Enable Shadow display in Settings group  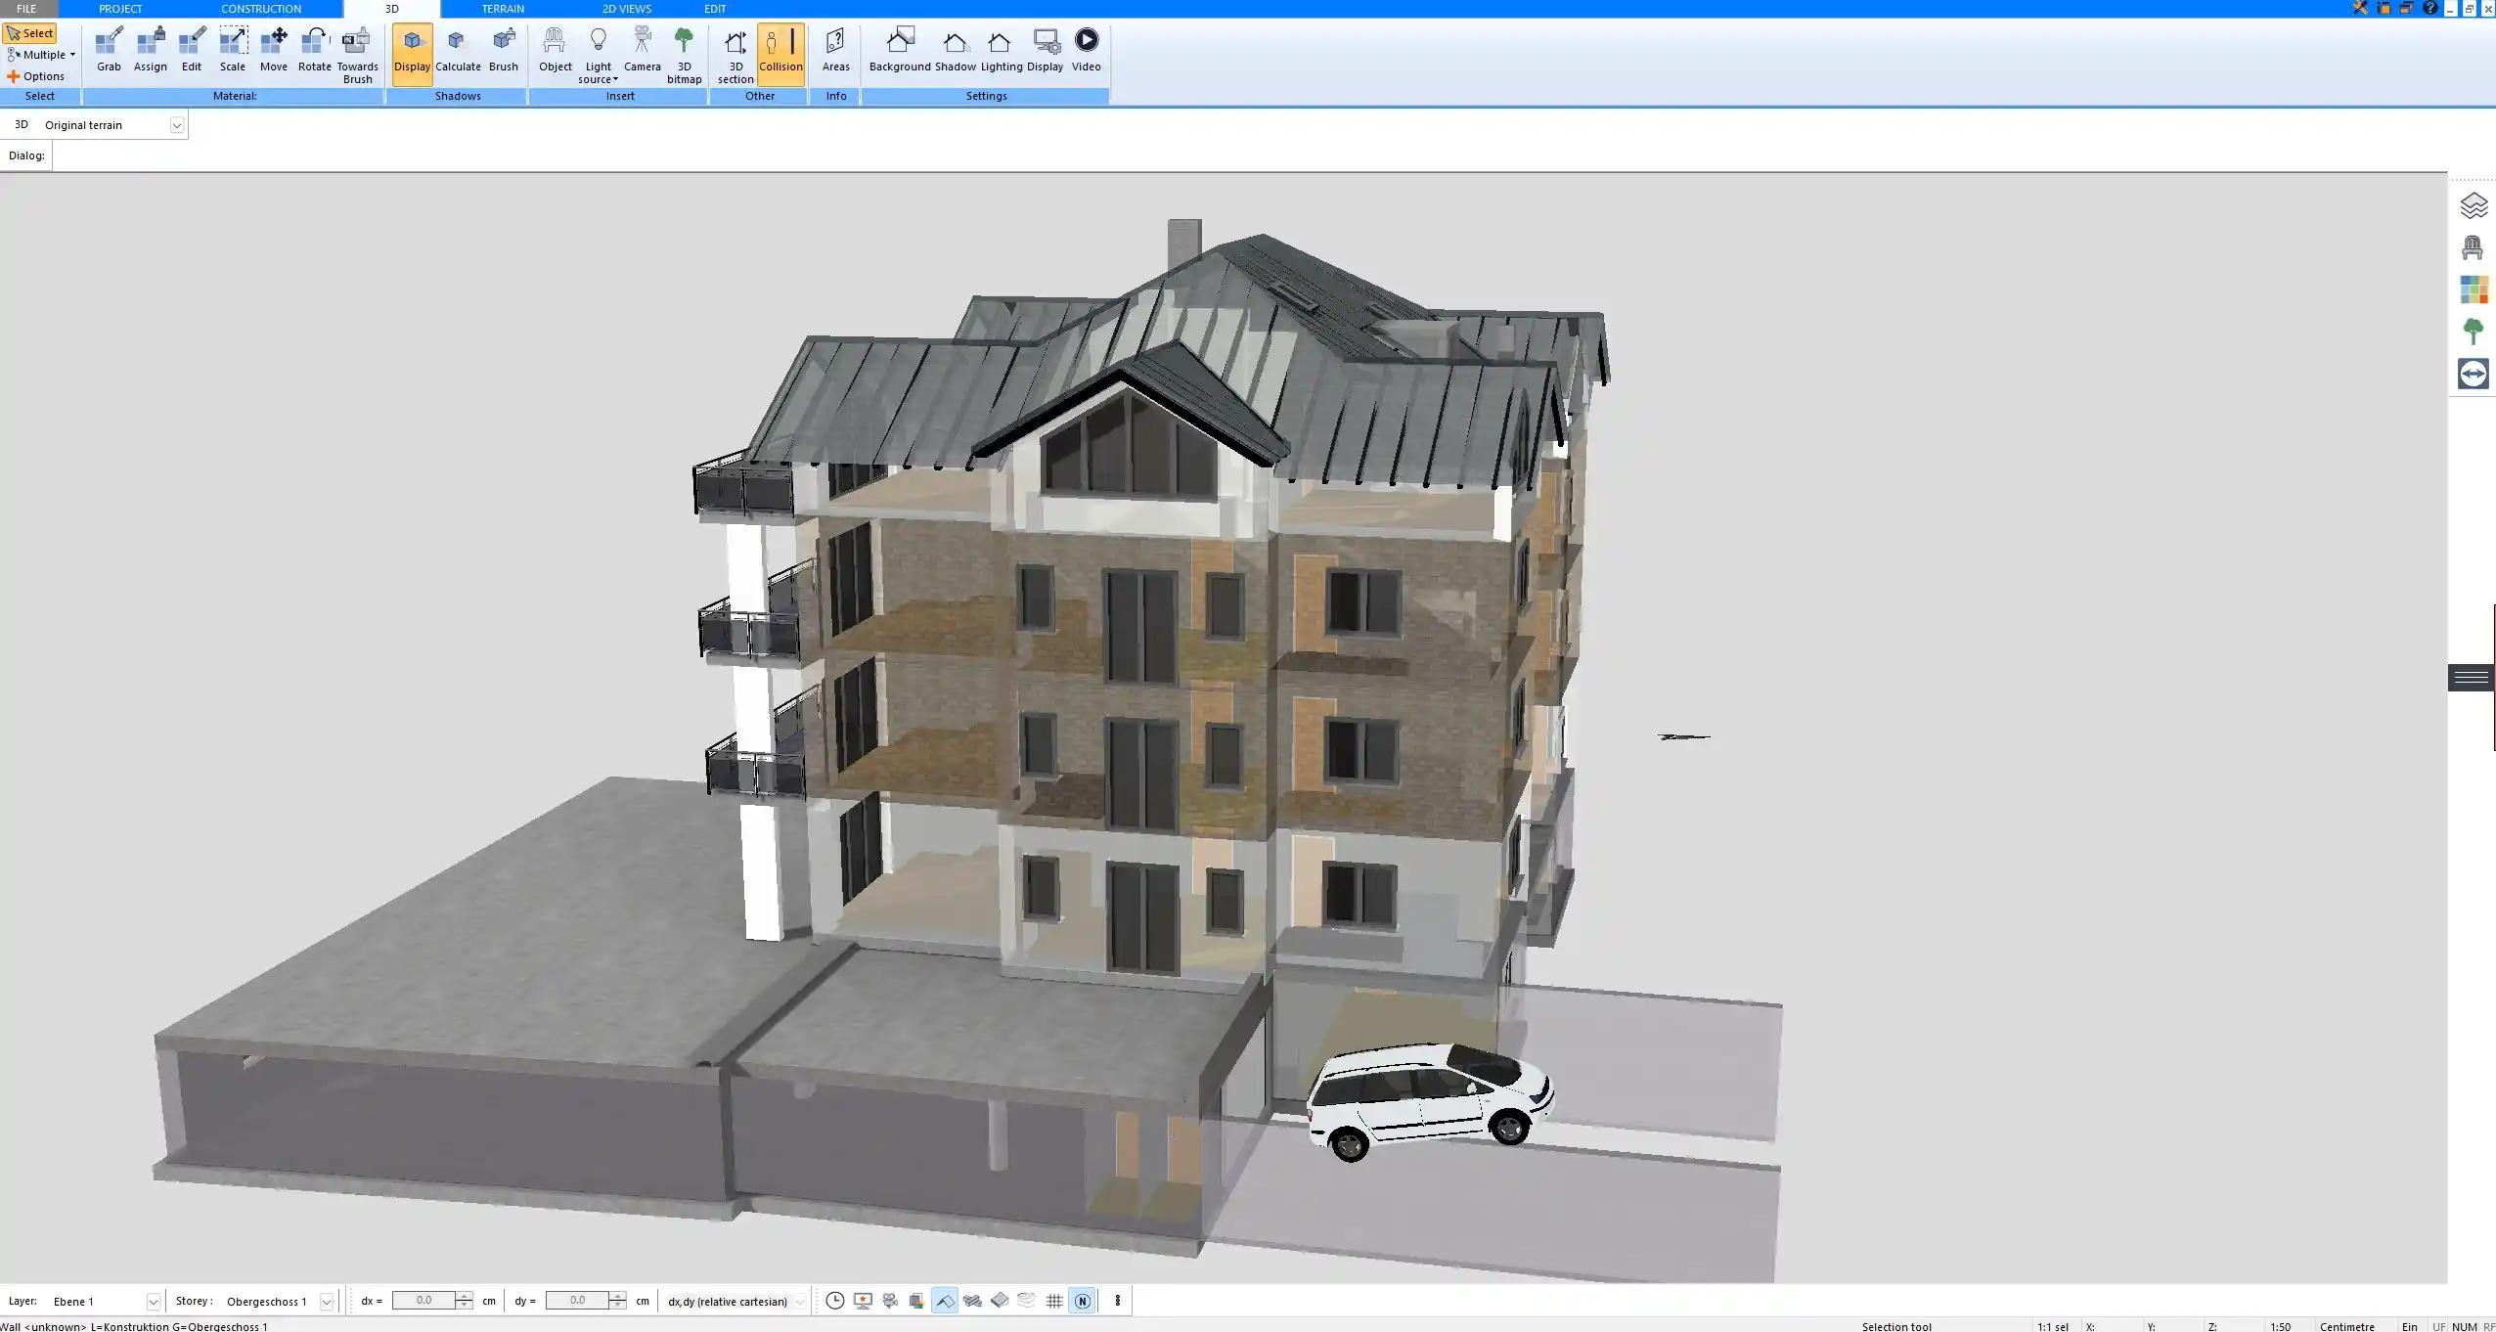tap(955, 49)
